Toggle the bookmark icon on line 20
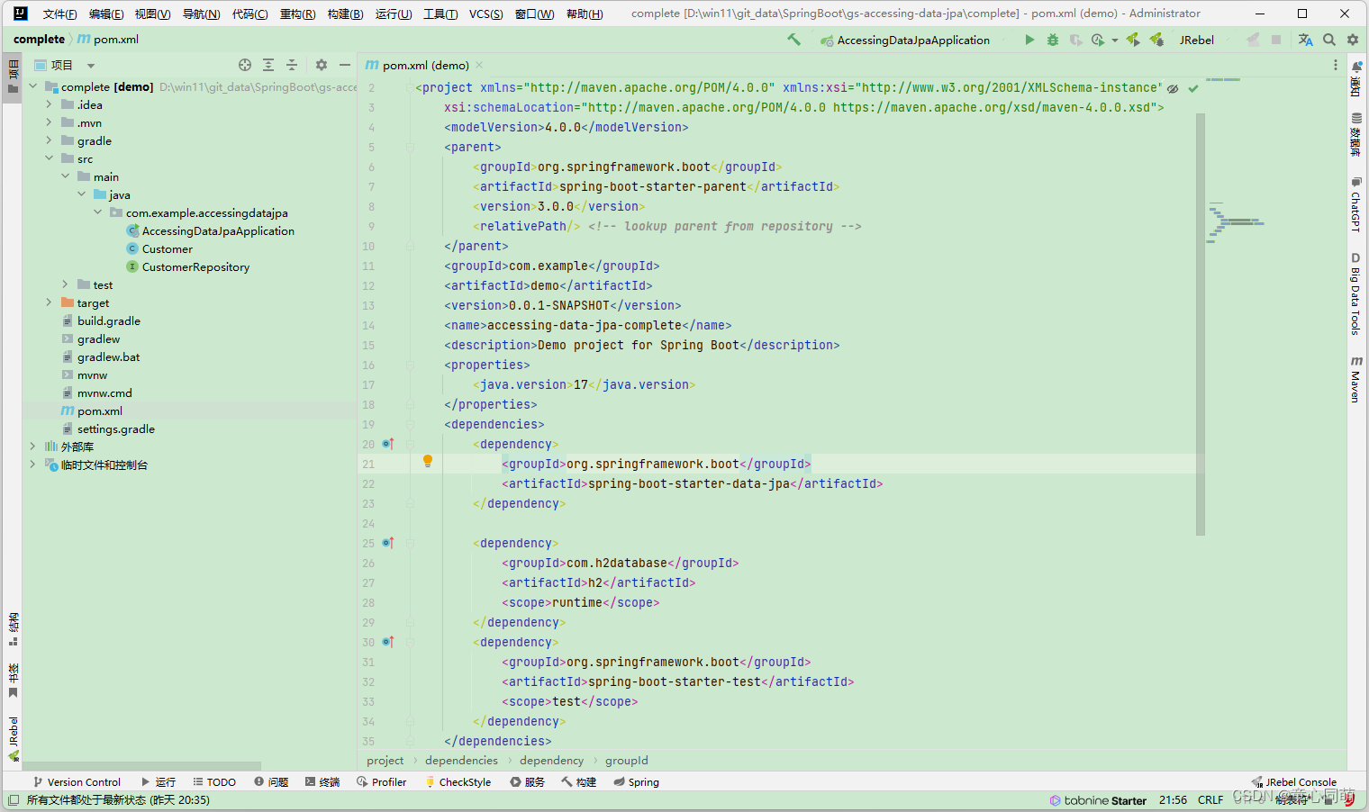Screen dimensions: 1369x812 (387, 443)
